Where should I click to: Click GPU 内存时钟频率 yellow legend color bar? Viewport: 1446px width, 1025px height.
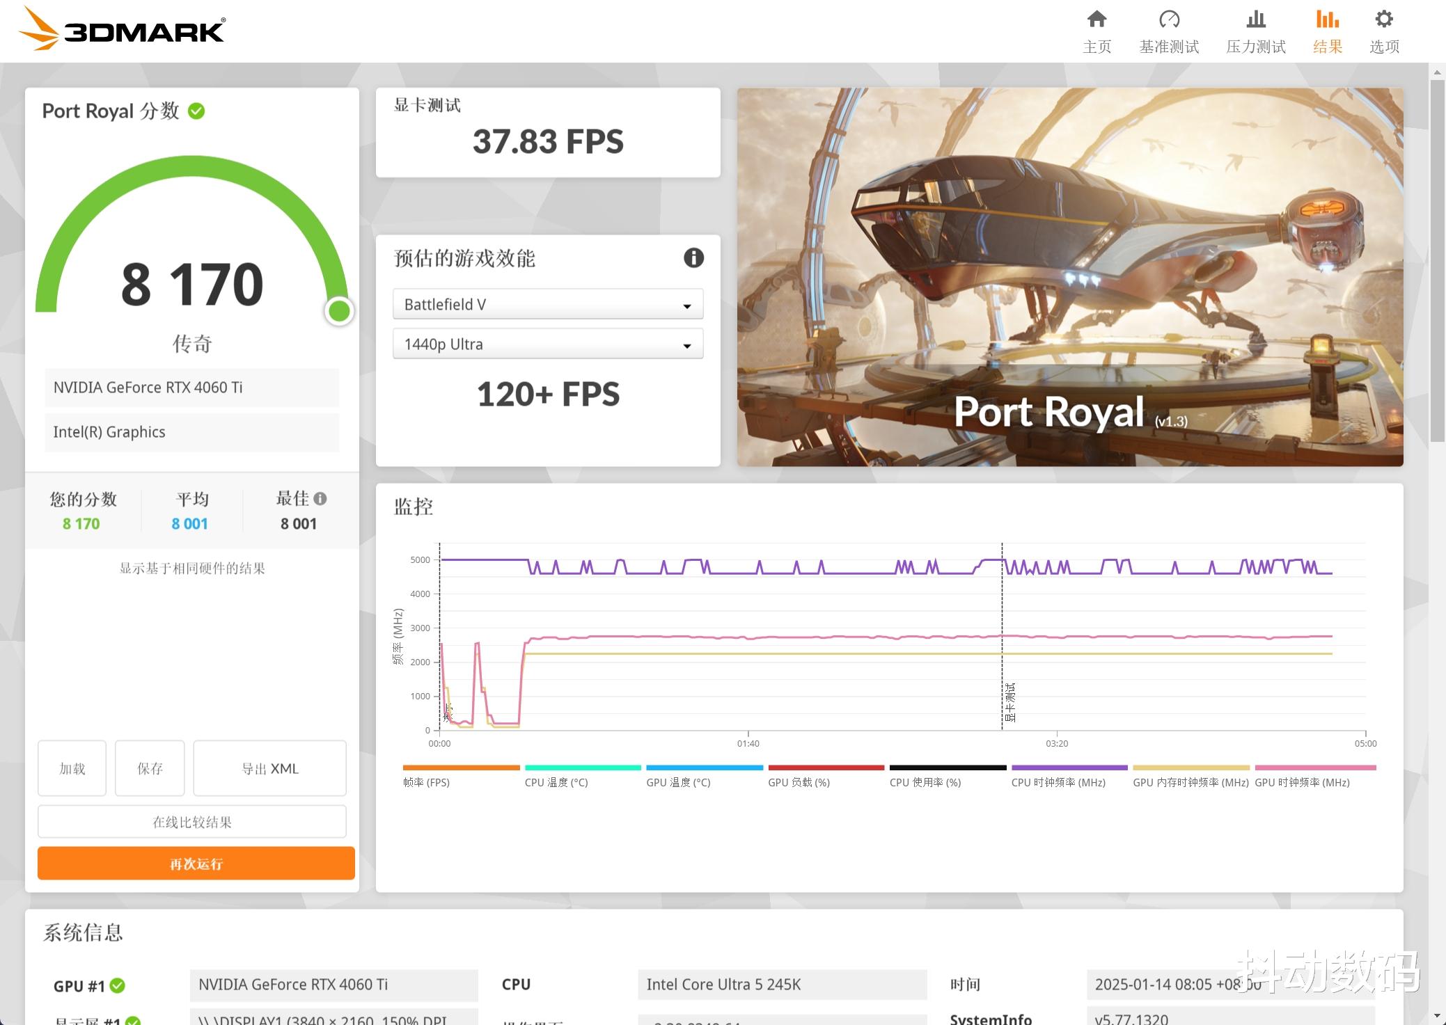1190,768
